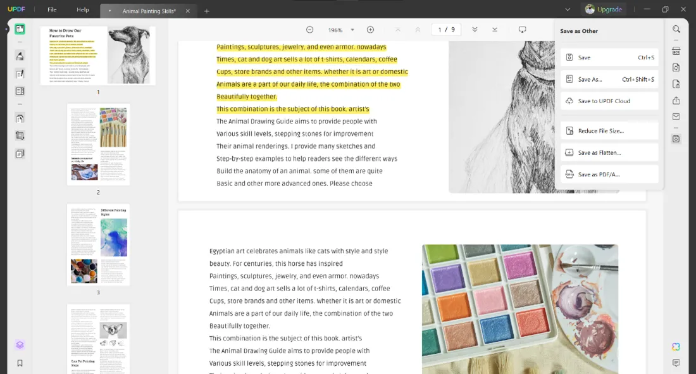Go to first page arrow icon
This screenshot has width=696, height=374.
[x=398, y=30]
